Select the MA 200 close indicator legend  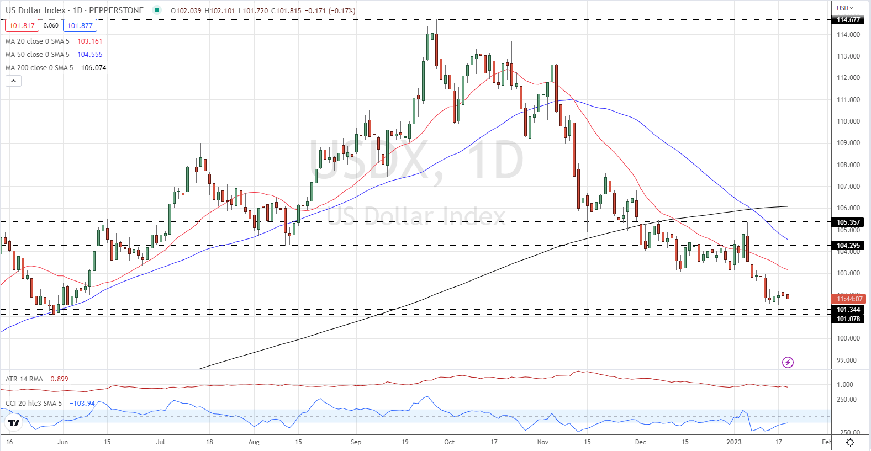39,68
